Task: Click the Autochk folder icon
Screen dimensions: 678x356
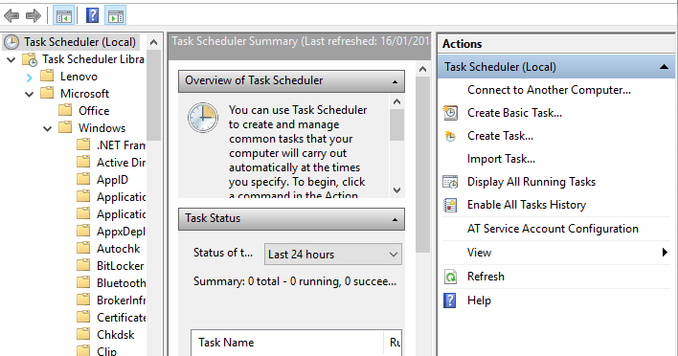Action: (x=83, y=248)
